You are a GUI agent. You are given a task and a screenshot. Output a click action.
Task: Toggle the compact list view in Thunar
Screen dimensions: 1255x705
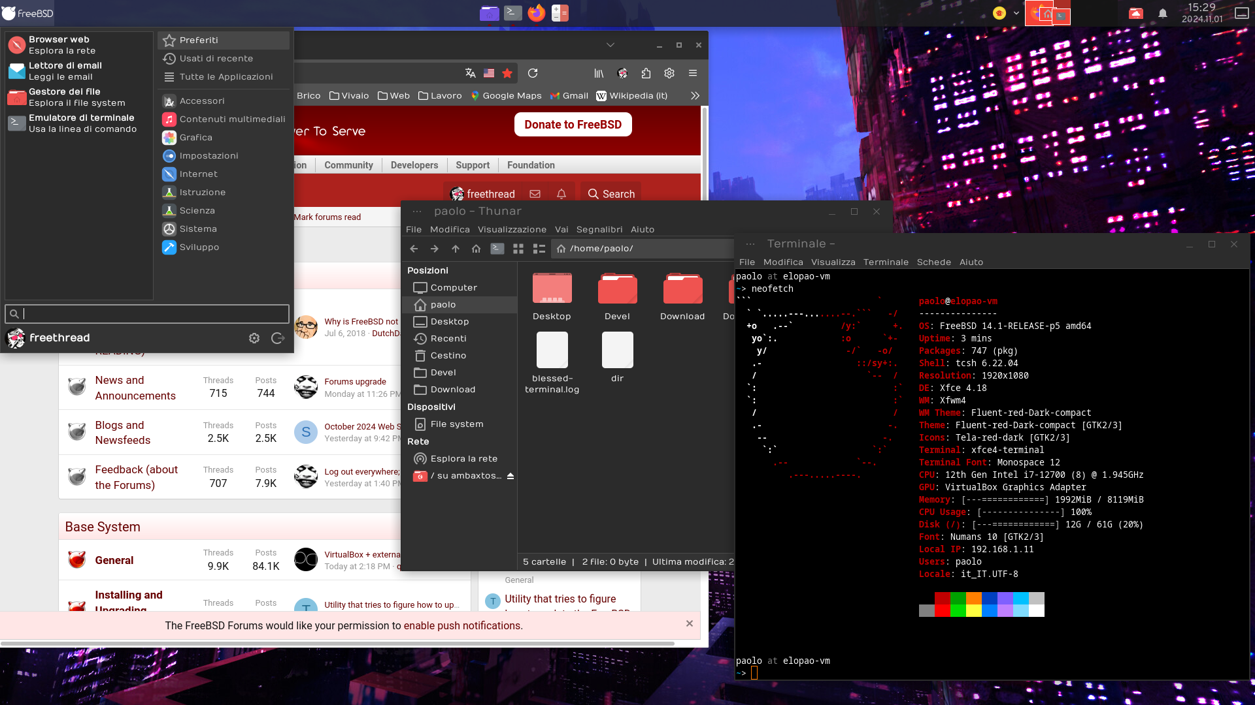click(538, 248)
